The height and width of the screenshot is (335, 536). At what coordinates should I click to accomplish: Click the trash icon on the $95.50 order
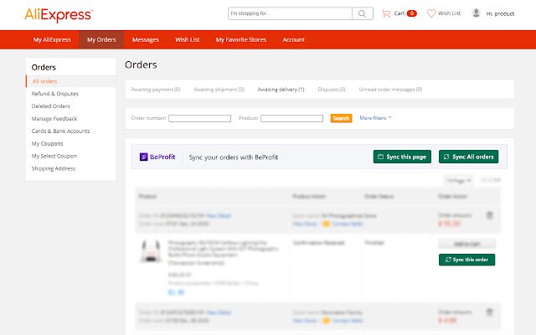pyautogui.click(x=489, y=215)
